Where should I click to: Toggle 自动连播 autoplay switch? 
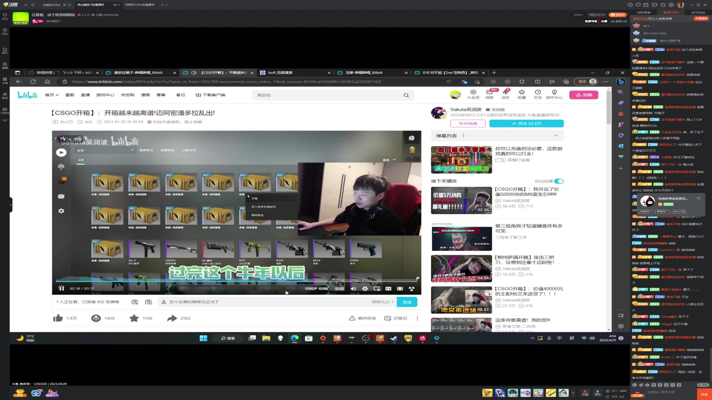(559, 181)
